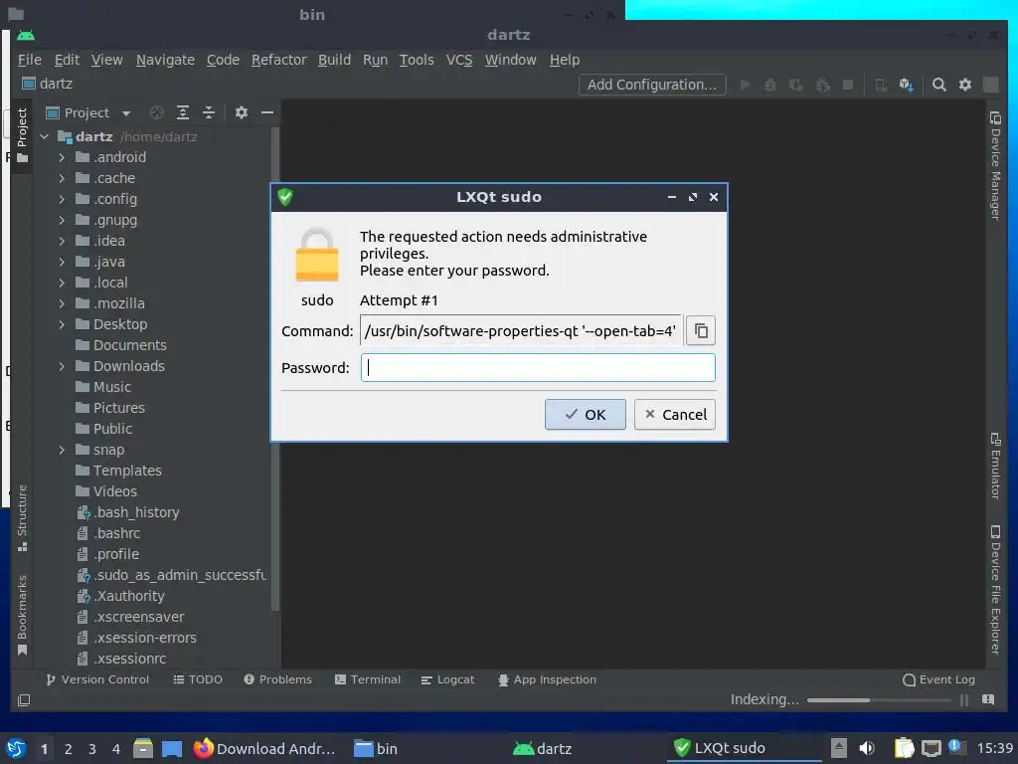Open the LXQt start menu icon
The image size is (1018, 764).
(x=16, y=748)
